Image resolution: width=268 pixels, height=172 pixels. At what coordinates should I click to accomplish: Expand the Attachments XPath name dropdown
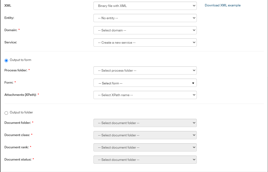[x=145, y=95]
